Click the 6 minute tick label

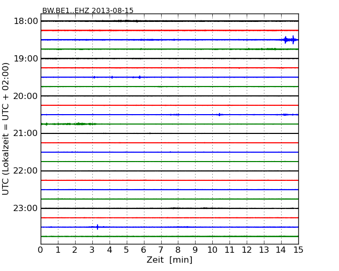144,250
